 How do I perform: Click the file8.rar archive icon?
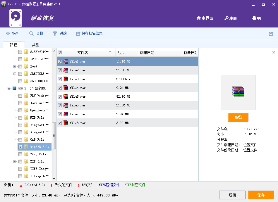(66, 123)
